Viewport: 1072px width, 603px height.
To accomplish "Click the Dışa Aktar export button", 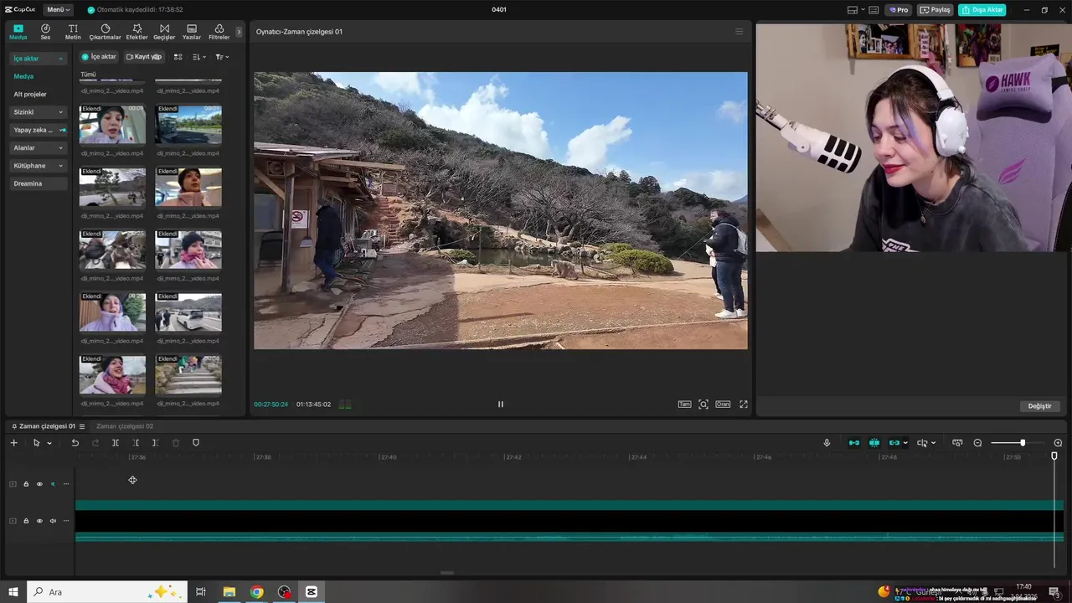I will coord(982,10).
